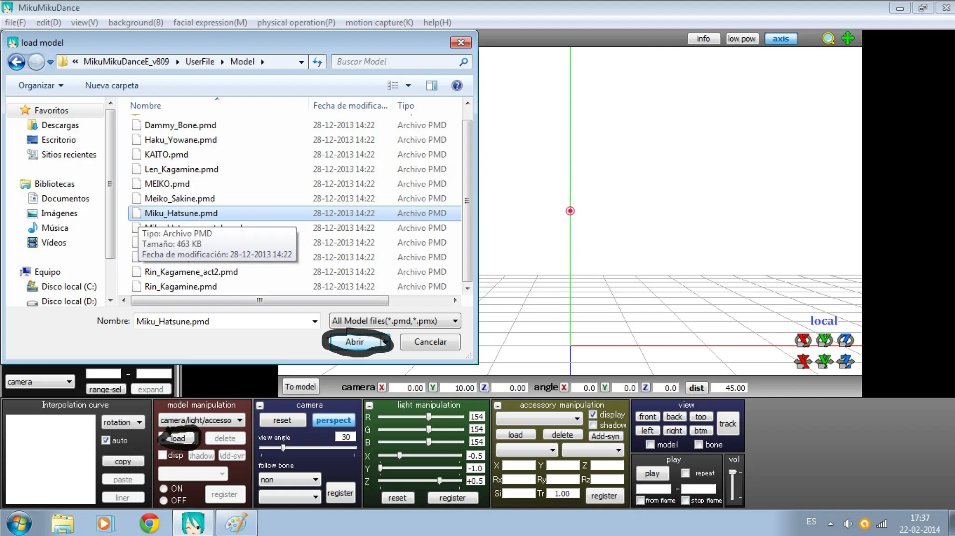Click the red X rotation axis icon
The height and width of the screenshot is (536, 955).
tap(803, 340)
